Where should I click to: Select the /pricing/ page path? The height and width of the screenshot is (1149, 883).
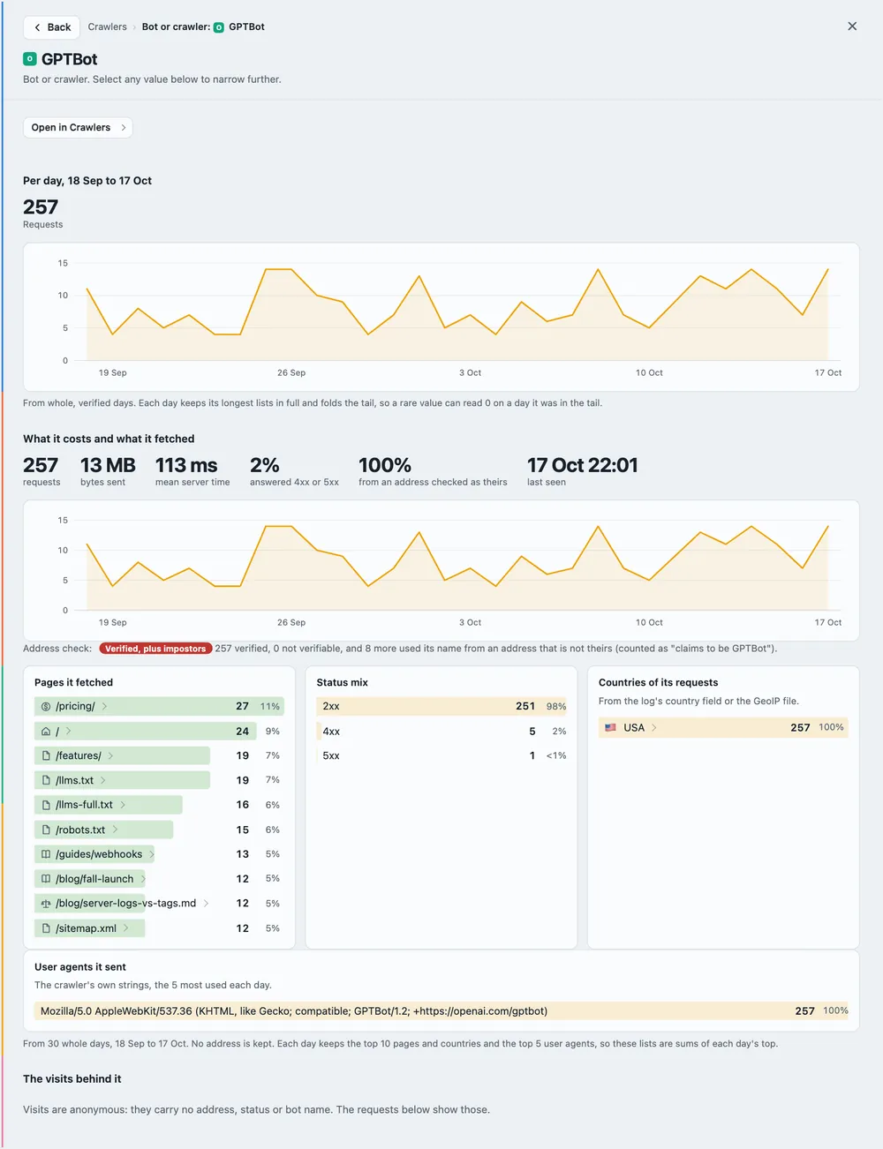pos(75,707)
